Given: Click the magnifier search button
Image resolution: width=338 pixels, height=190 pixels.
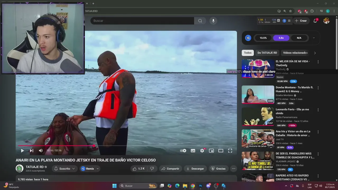Looking at the screenshot, I should 200,21.
